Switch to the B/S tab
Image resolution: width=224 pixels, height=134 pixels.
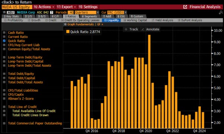tap(42, 16)
